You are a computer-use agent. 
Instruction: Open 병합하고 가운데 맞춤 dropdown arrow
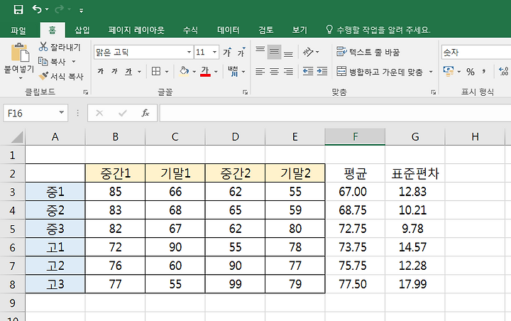click(431, 72)
